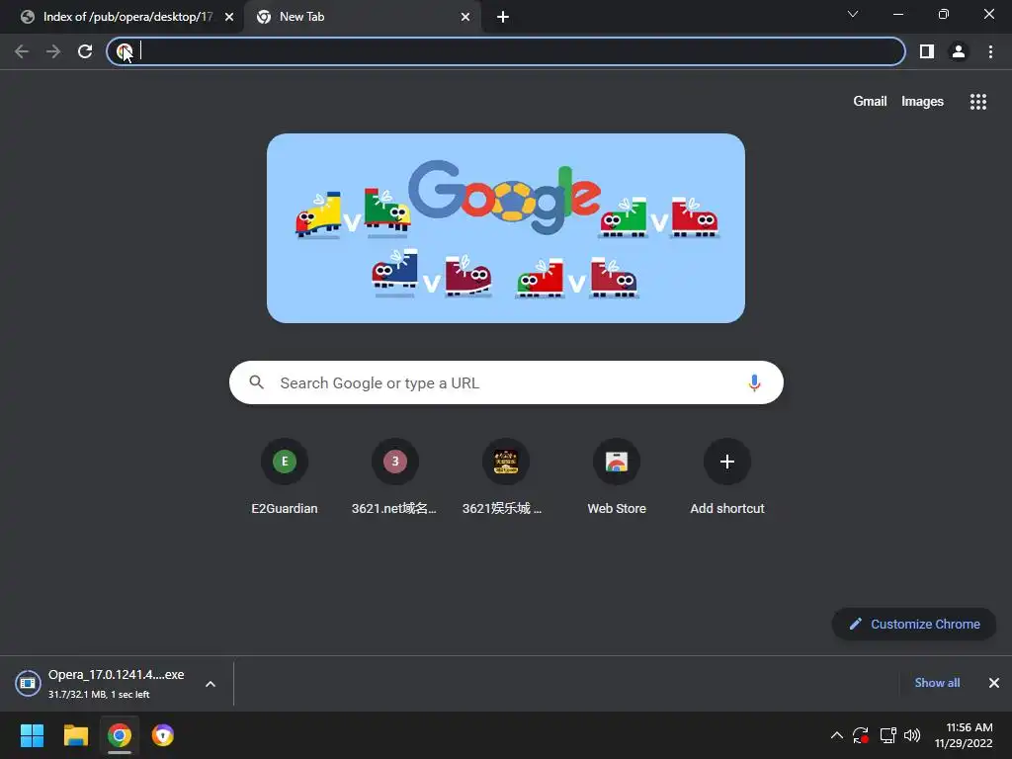Open the E2Guardian shortcut
This screenshot has height=759, width=1012.
pyautogui.click(x=285, y=476)
